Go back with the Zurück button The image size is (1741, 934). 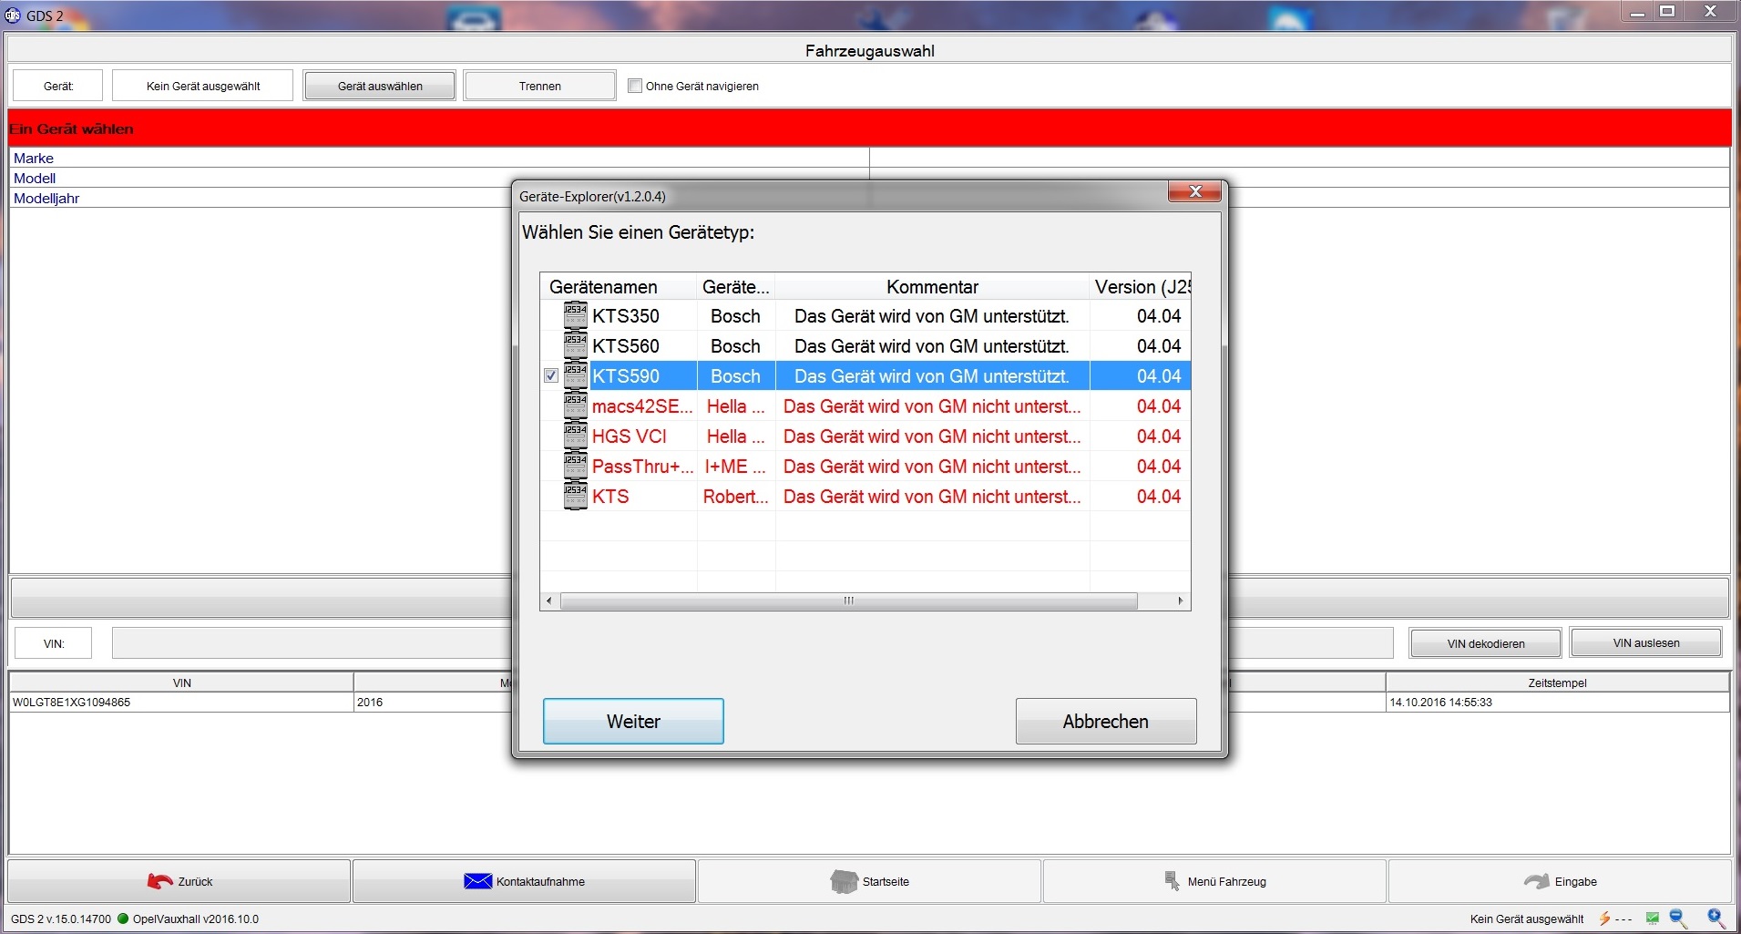[x=179, y=881]
